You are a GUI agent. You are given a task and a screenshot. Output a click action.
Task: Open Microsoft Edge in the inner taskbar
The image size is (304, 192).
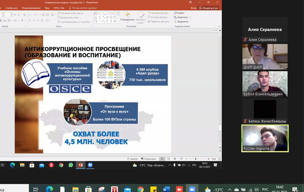pos(12,165)
